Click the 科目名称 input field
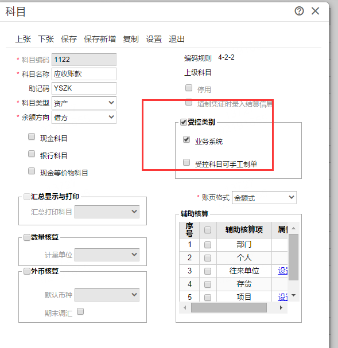The width and height of the screenshot is (338, 348). point(84,74)
